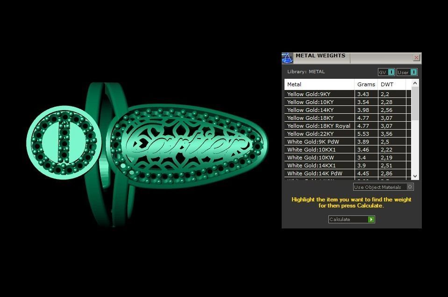Select White Gold:9K PdW row
Viewport: 448px width, 297px height.
coord(348,142)
